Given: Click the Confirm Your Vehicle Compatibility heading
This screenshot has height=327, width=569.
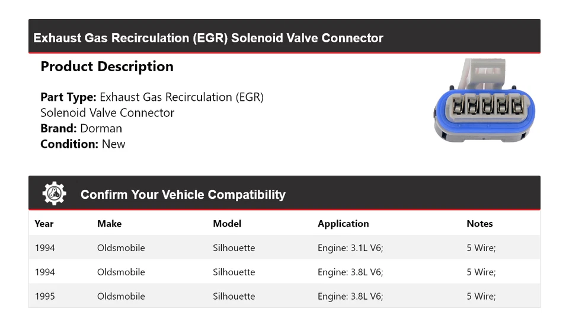Looking at the screenshot, I should point(183,195).
